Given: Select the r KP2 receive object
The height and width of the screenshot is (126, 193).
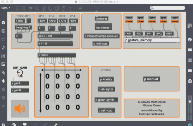Looking at the screenshot, I should [x=52, y=21].
